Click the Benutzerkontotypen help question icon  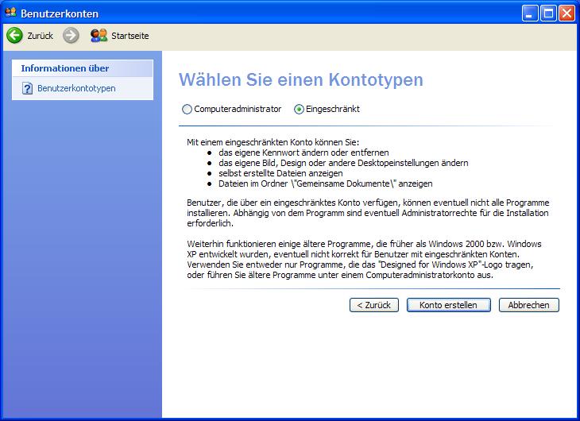[27, 88]
